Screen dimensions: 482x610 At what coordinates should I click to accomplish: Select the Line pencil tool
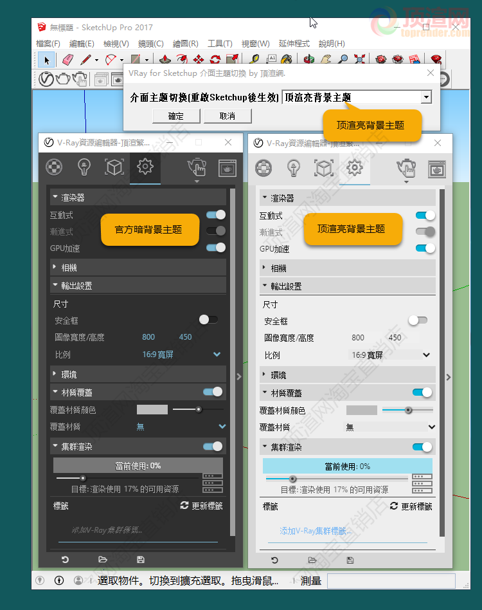(85, 60)
